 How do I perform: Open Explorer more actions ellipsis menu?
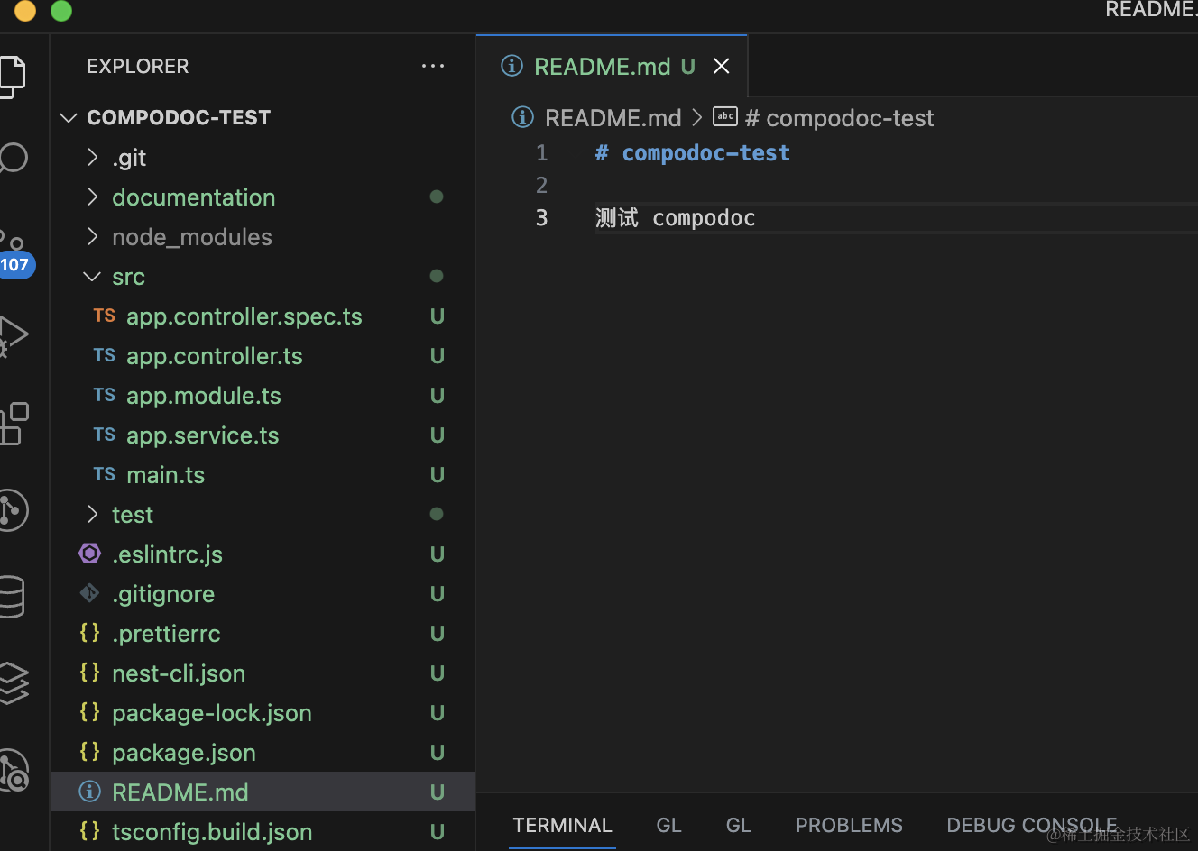coord(433,66)
